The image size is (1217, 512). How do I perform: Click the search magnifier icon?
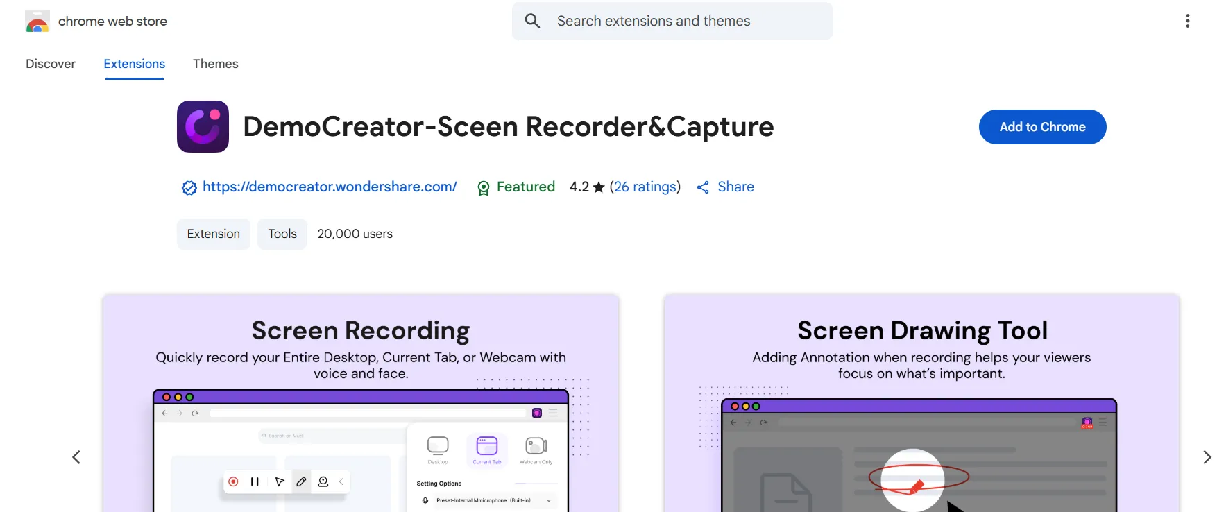(x=532, y=21)
